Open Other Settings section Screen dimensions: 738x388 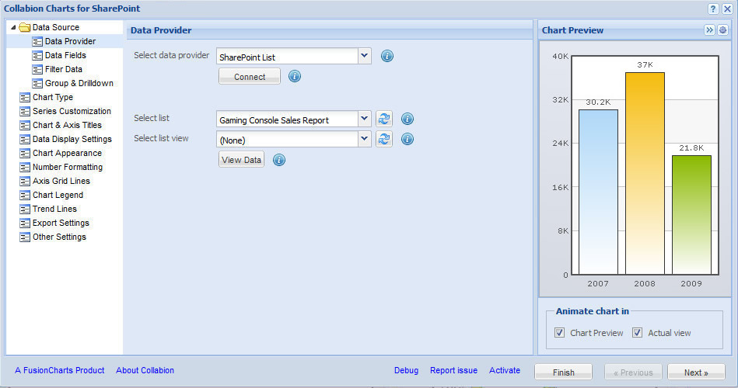[59, 237]
